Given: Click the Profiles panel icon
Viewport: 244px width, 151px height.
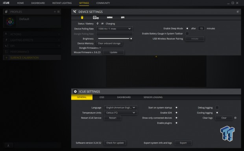Looking at the screenshot, I should click(x=6, y=12).
